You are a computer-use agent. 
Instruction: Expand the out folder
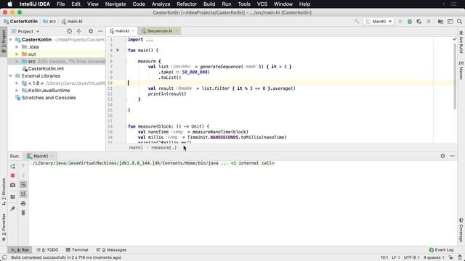coord(17,54)
